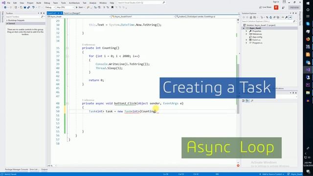Click the Start debugging button
Image resolution: width=313 pixels, height=176 pixels.
tap(79, 7)
